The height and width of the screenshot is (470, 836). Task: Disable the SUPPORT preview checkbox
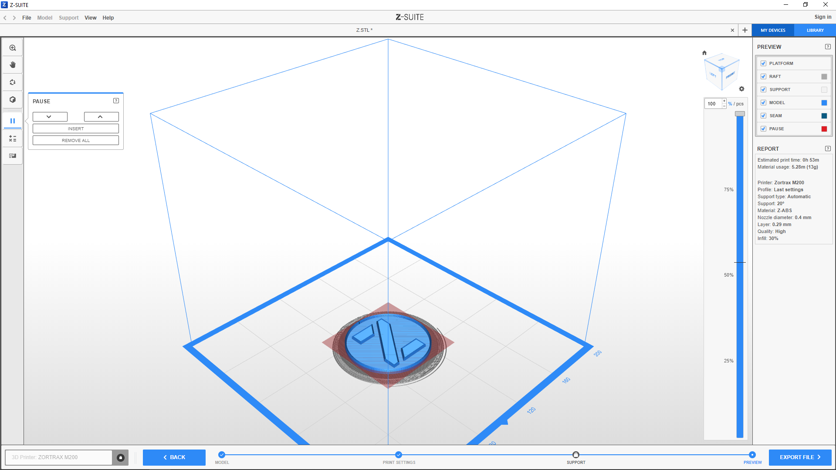pyautogui.click(x=763, y=90)
